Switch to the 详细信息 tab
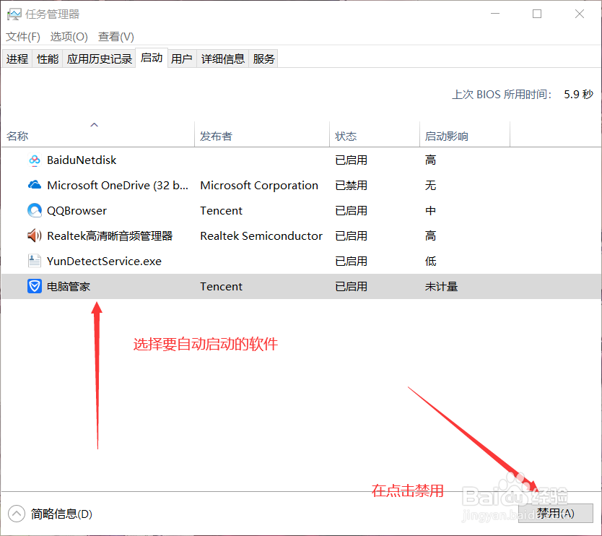Screen dimensions: 602x536 click(223, 59)
